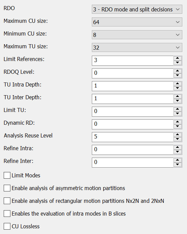
Task: Increase Limit TU value
Action: 178,109
